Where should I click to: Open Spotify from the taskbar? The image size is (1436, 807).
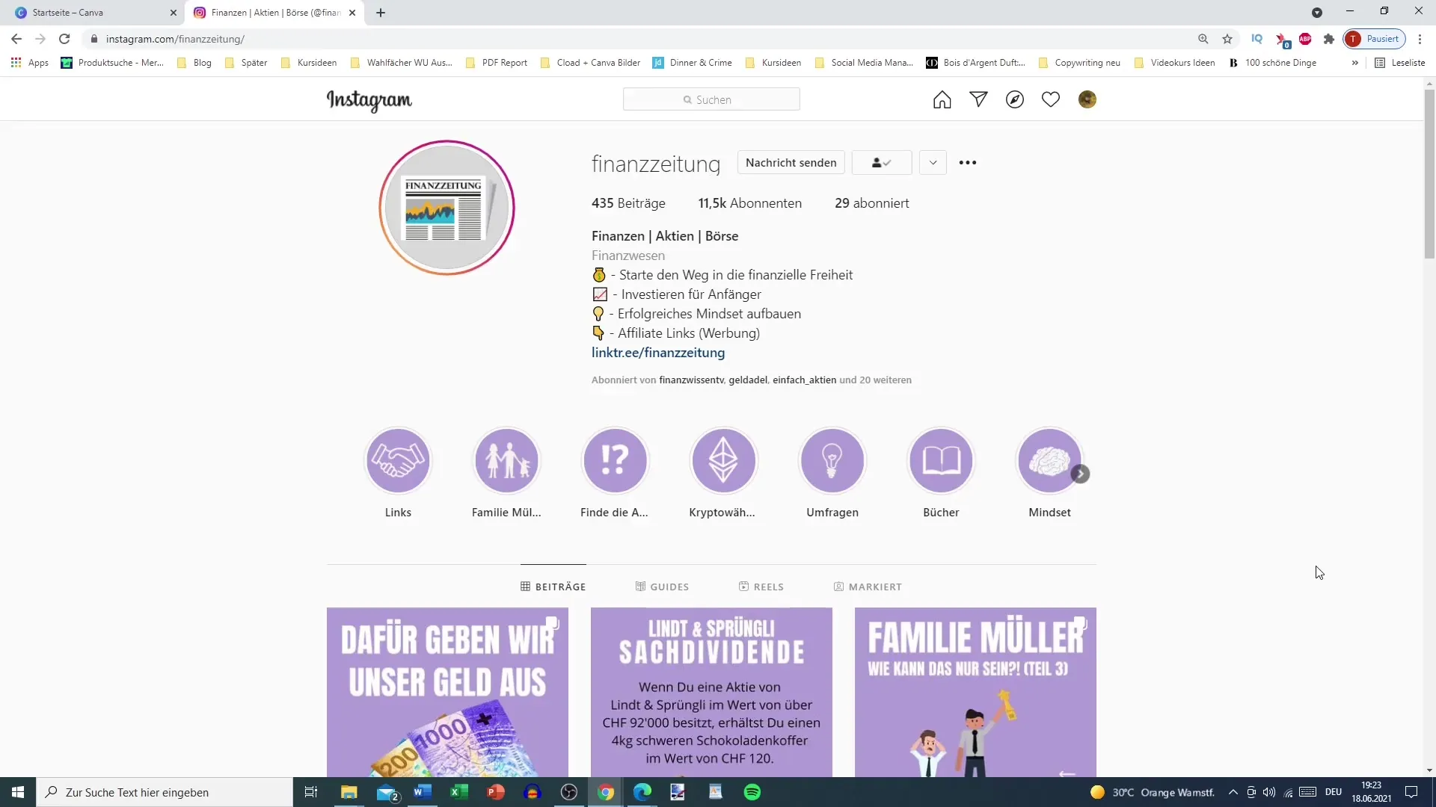[752, 792]
